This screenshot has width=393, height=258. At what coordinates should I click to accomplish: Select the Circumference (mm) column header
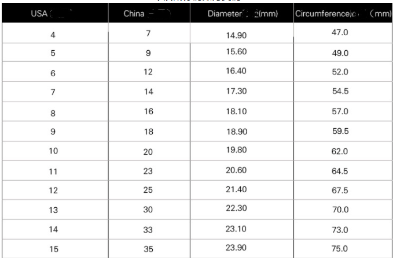343,13
